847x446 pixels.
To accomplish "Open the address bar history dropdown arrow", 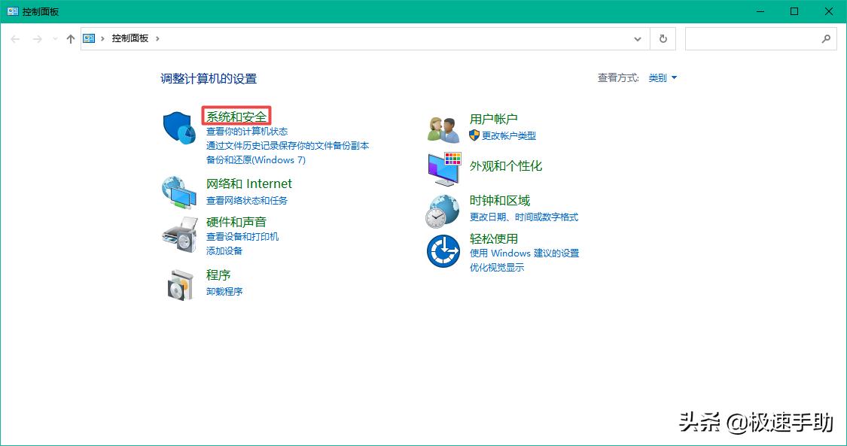I will pyautogui.click(x=637, y=38).
